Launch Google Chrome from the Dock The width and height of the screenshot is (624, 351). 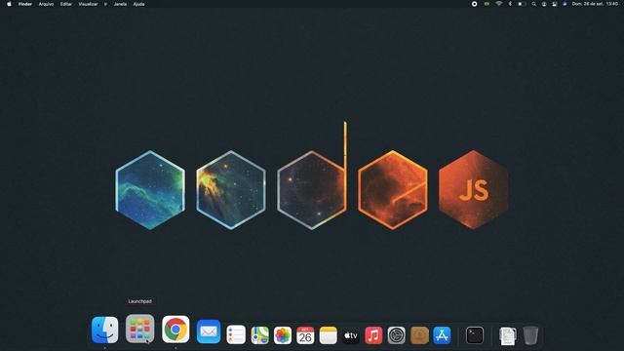(x=175, y=330)
